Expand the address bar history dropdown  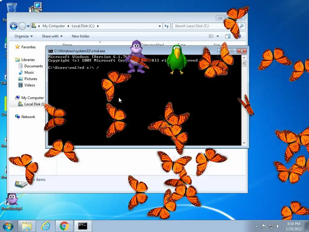pos(160,26)
